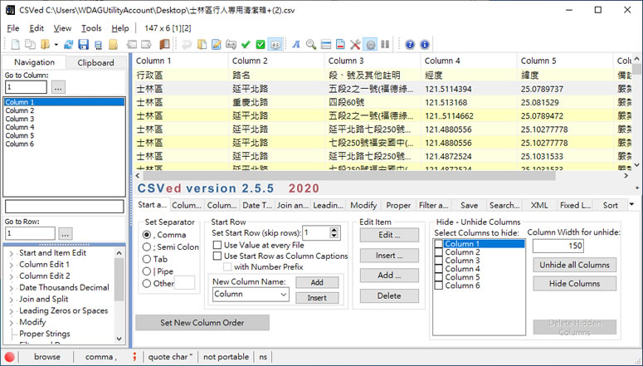Click the first blue question mark icon
This screenshot has width=643, height=366.
click(x=409, y=44)
